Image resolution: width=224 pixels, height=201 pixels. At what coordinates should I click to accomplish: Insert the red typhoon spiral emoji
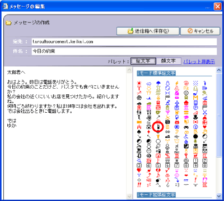pos(186,83)
